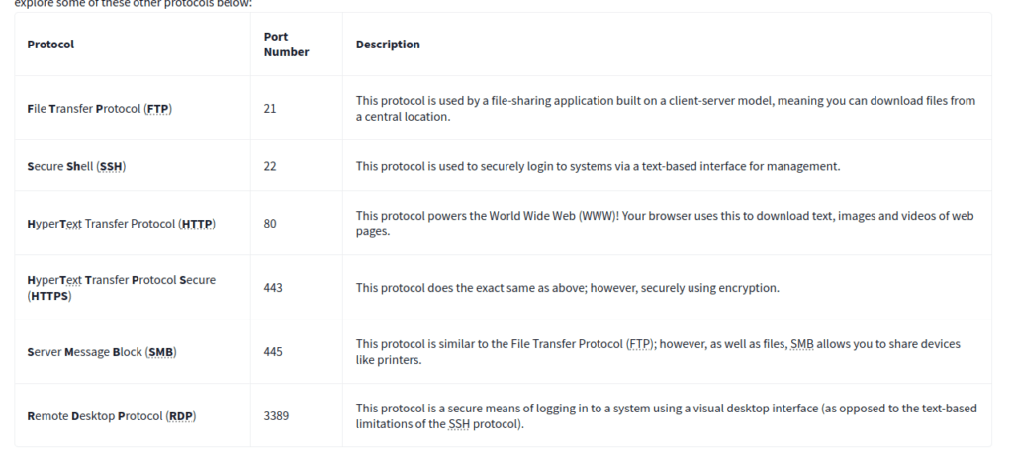
Task: Click port number 80
Action: click(x=270, y=224)
